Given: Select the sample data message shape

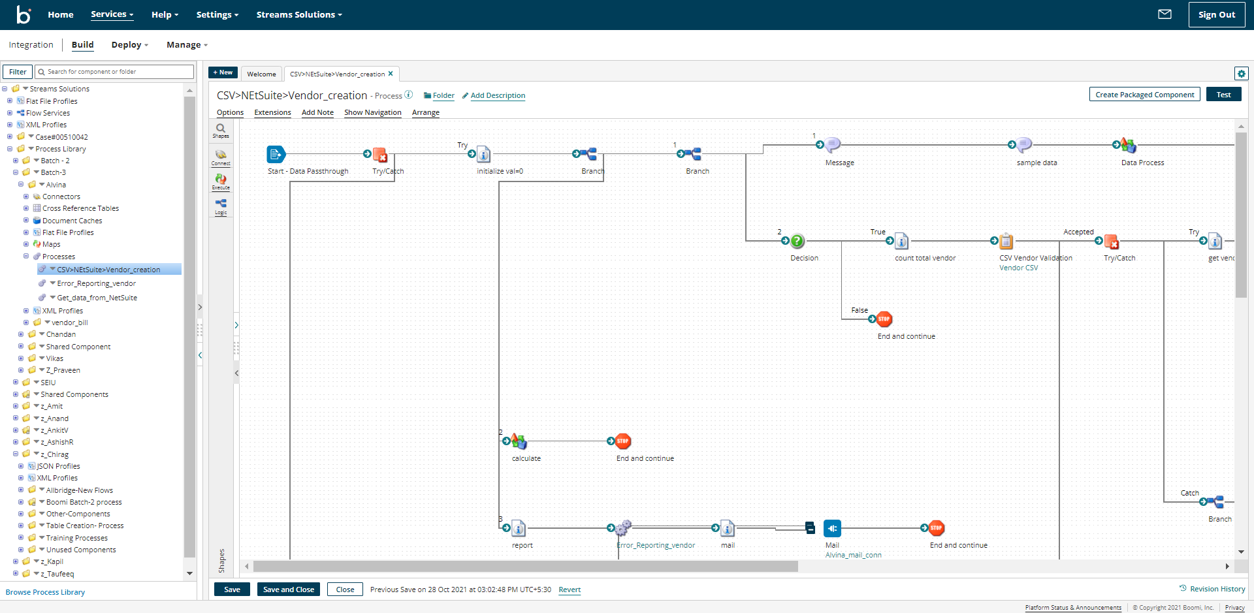Looking at the screenshot, I should [x=1024, y=145].
